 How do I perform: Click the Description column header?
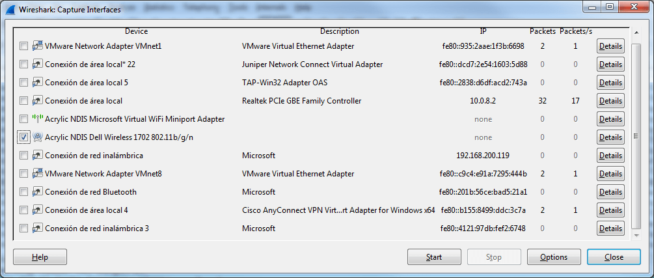340,31
